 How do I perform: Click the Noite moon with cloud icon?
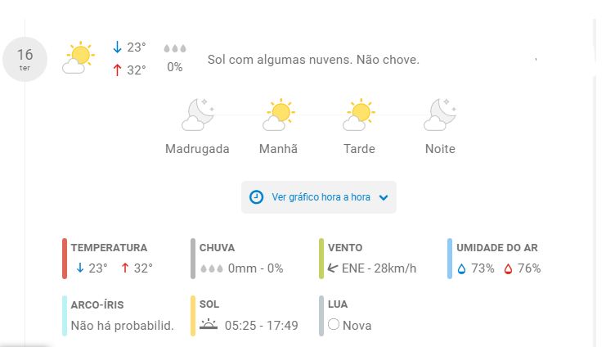(x=439, y=115)
